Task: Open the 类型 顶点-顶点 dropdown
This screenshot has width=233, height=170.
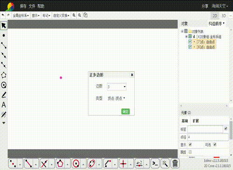Action: pos(116,98)
